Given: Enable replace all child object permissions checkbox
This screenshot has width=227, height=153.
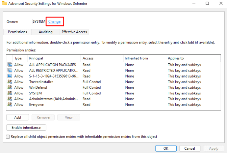Looking at the screenshot, I should tap(8, 137).
